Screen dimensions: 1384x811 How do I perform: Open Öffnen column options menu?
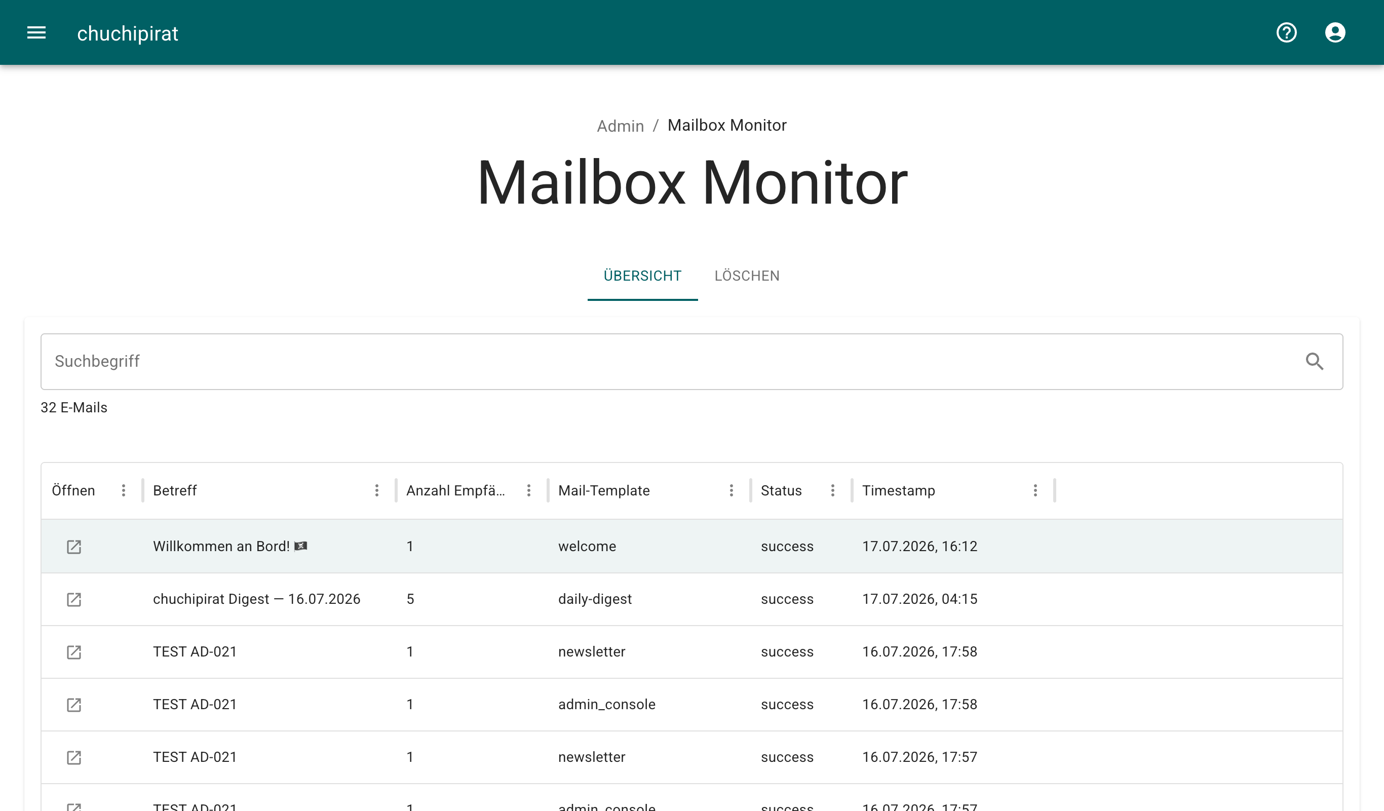(x=124, y=490)
